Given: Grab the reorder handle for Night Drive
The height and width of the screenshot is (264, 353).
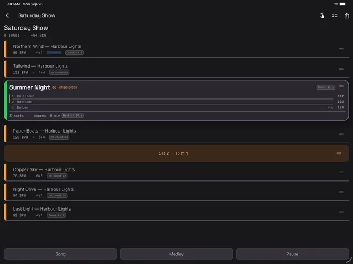Looking at the screenshot, I should tap(341, 192).
